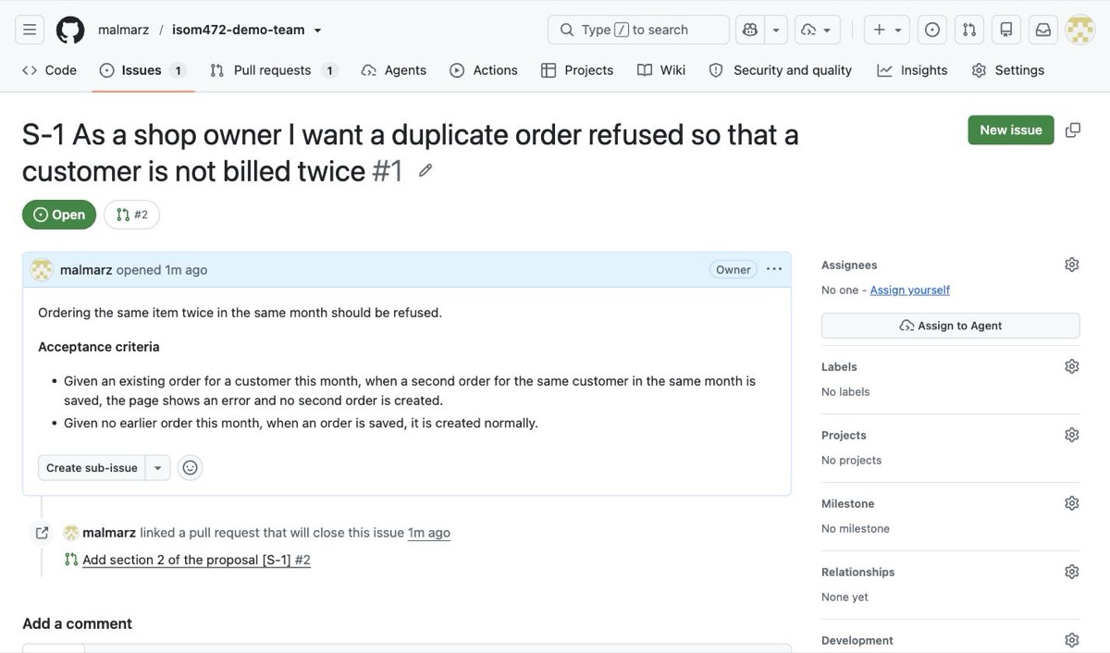Click malmarz author name in comment header
The image size is (1110, 653).
(x=86, y=270)
